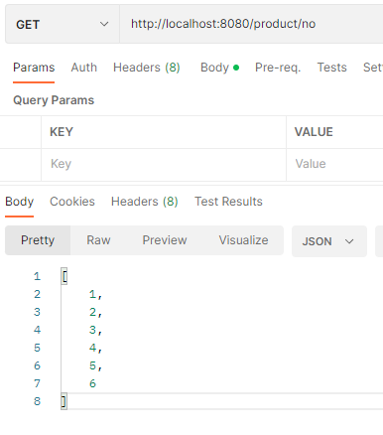Click value 5 in JSON response
The image size is (383, 435).
click(x=92, y=365)
